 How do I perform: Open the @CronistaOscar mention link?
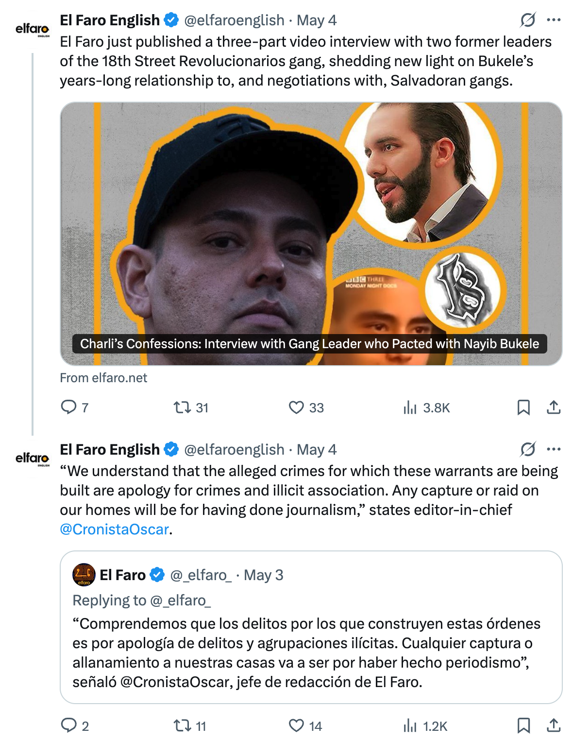pos(114,529)
